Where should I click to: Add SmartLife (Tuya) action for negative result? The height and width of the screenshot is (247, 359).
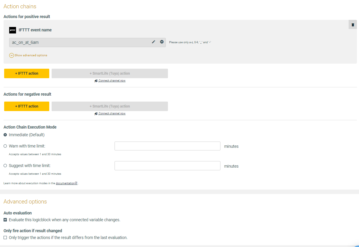coord(110,106)
